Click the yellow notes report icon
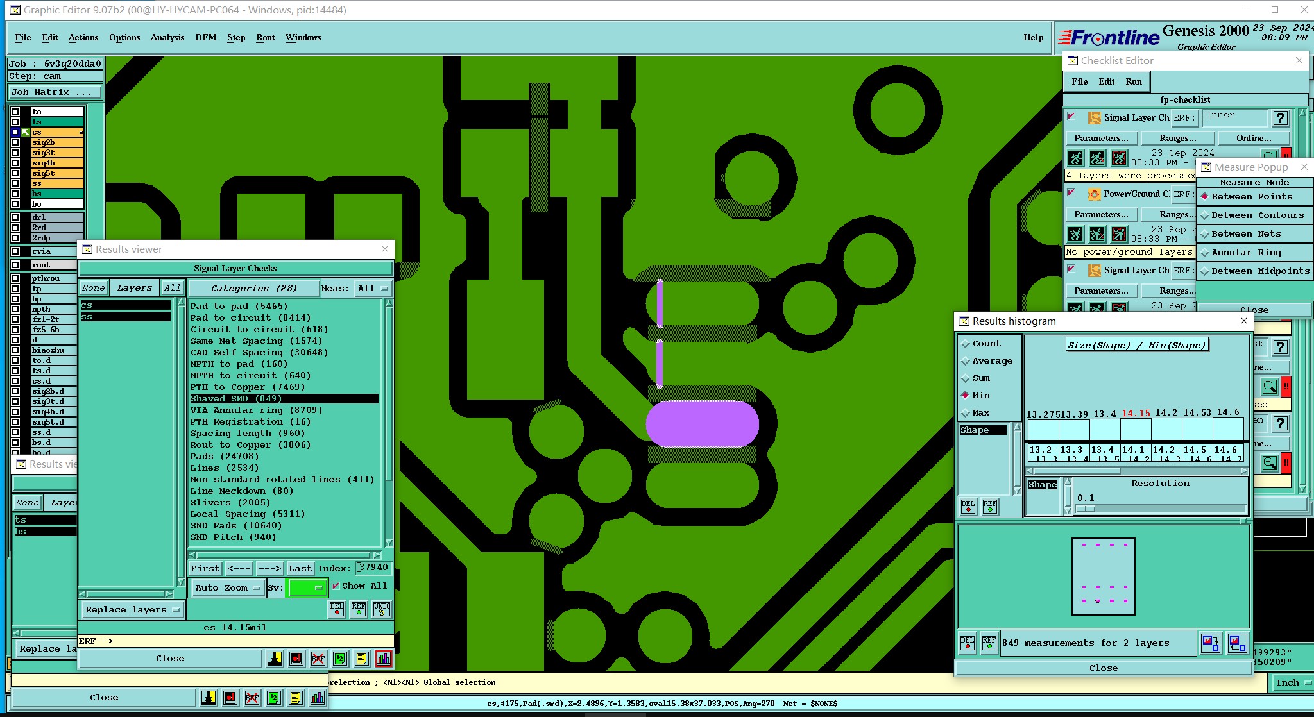Screen dimensions: 1314x717 pyautogui.click(x=362, y=659)
